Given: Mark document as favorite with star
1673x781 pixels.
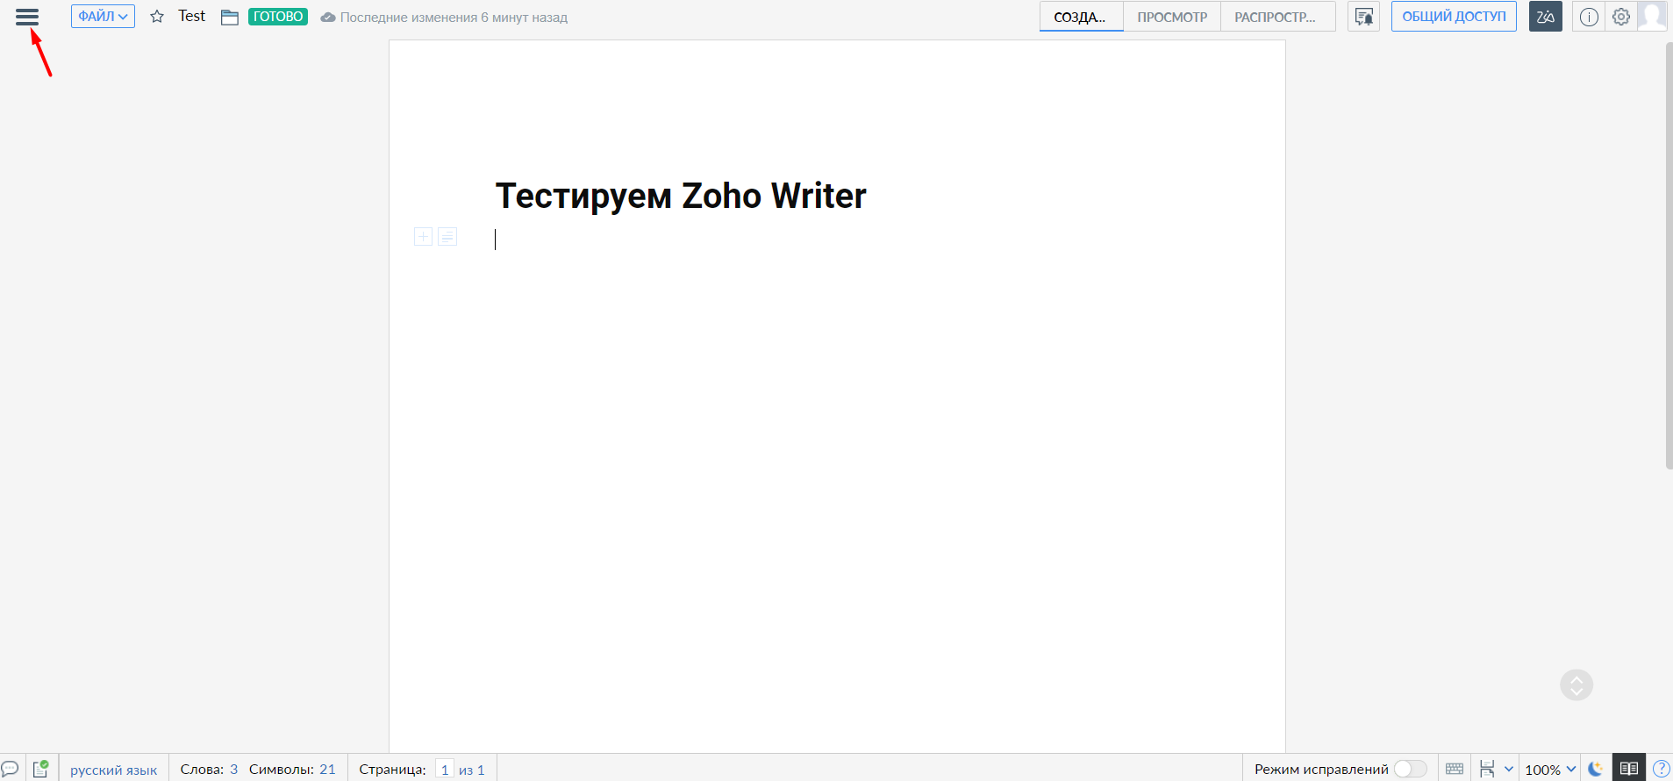Looking at the screenshot, I should coord(157,17).
